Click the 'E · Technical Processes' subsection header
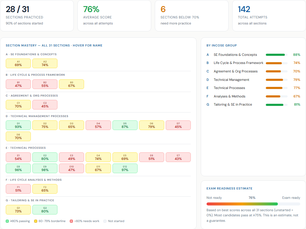306x229 pixels. 26,148
